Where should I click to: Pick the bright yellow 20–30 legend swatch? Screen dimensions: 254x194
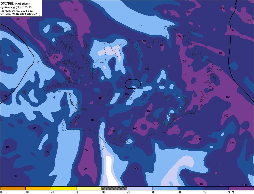point(64,188)
